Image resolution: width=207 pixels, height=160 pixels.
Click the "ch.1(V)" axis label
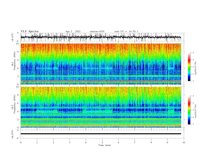click(13, 37)
